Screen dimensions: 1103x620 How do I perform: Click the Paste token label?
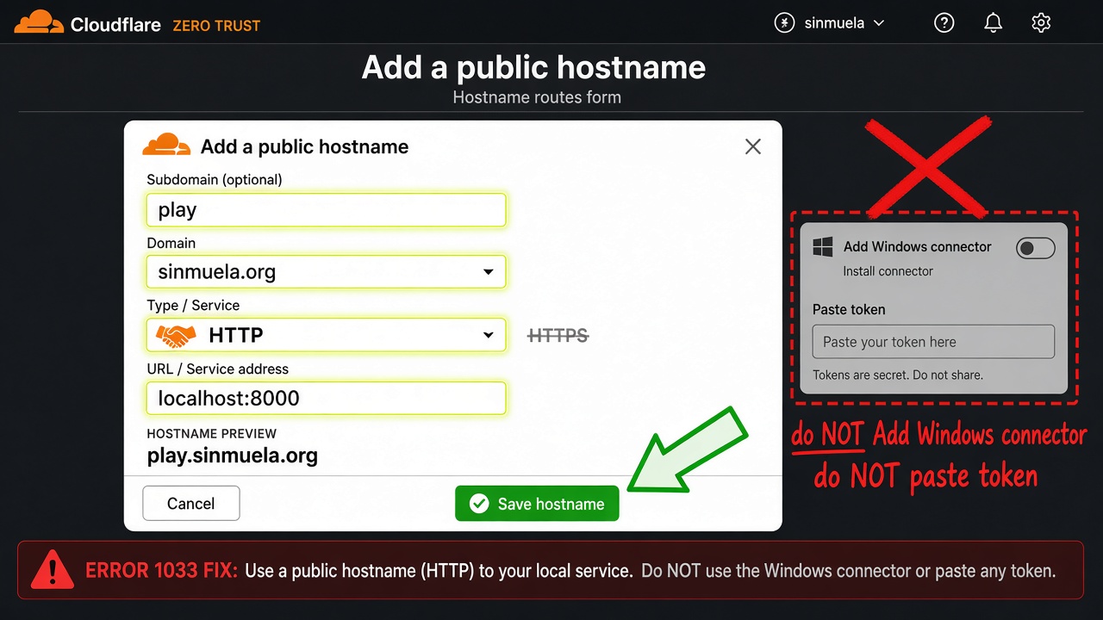849,310
